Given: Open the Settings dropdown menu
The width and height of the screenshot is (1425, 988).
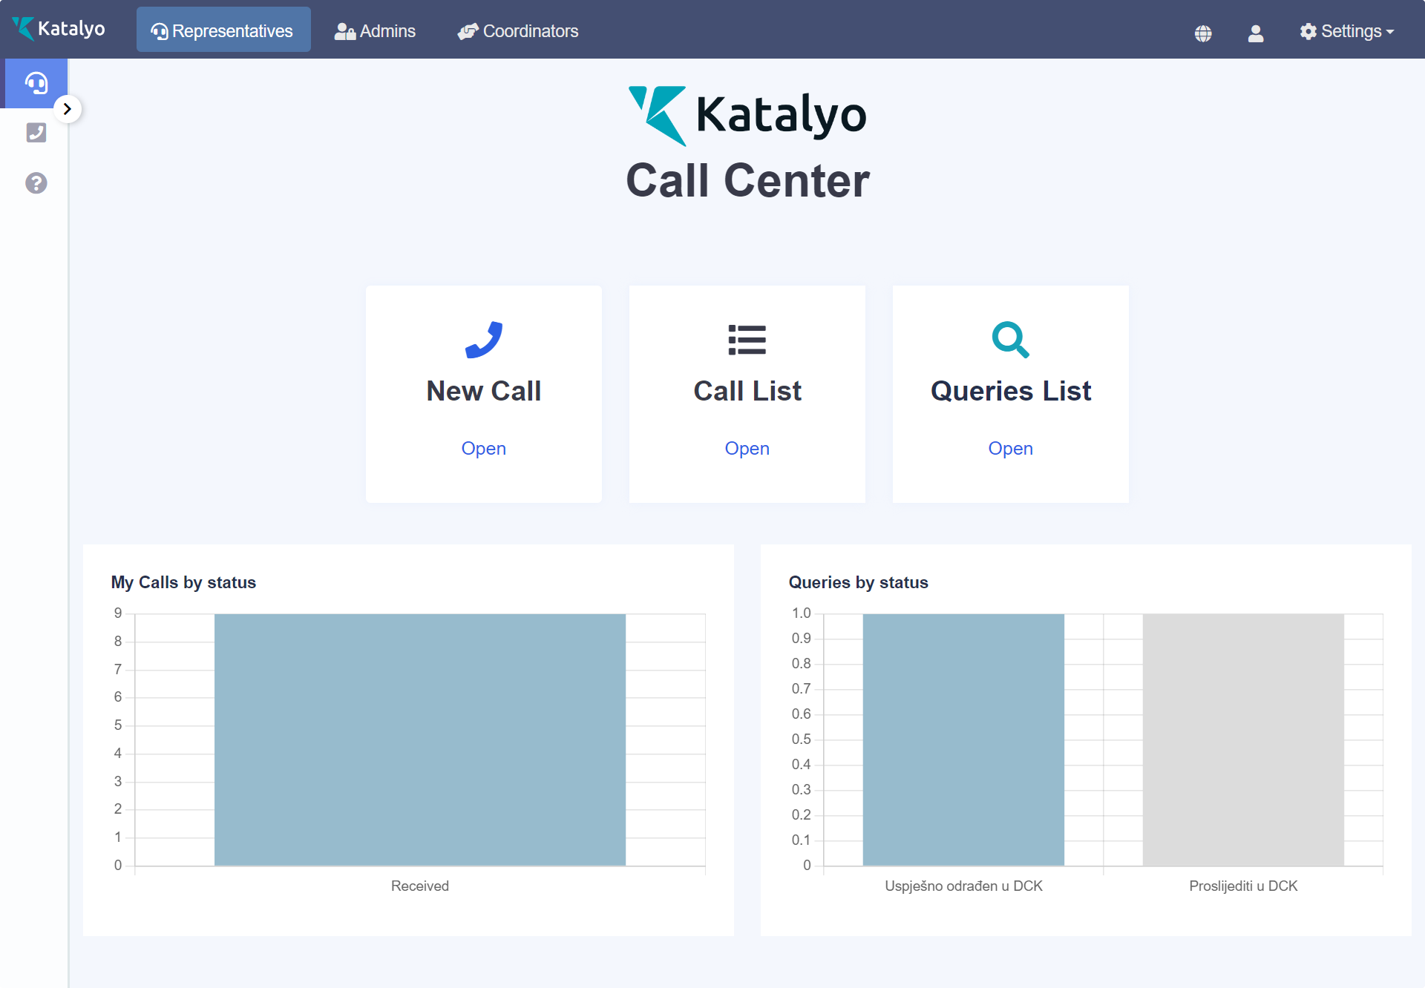Looking at the screenshot, I should click(x=1347, y=31).
